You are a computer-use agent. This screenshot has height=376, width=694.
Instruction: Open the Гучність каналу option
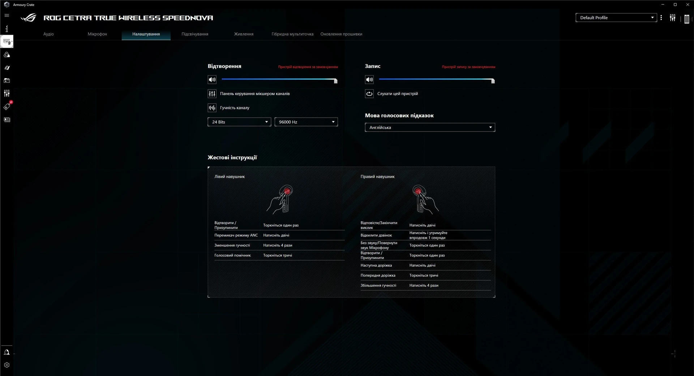point(235,108)
